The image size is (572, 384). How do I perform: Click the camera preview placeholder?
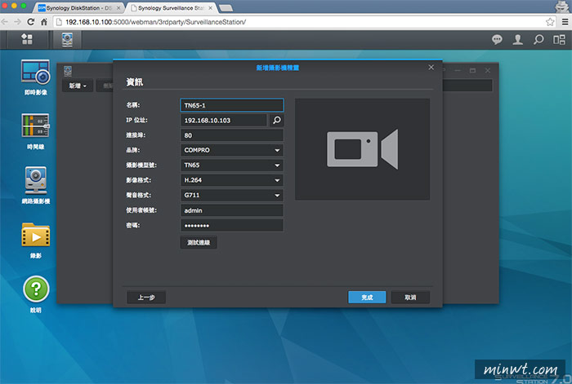point(362,149)
